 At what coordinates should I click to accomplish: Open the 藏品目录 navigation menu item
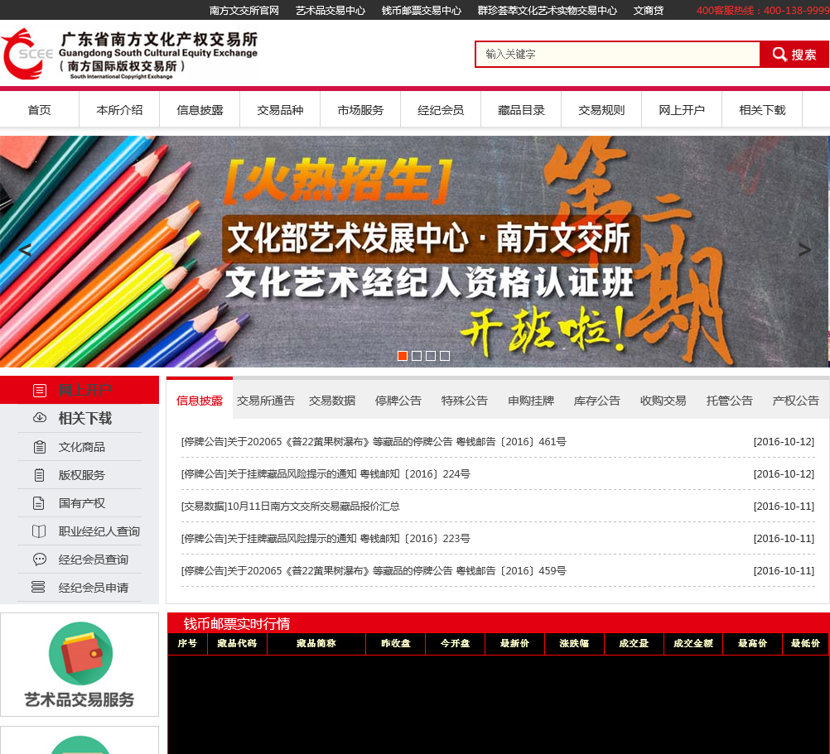521,110
